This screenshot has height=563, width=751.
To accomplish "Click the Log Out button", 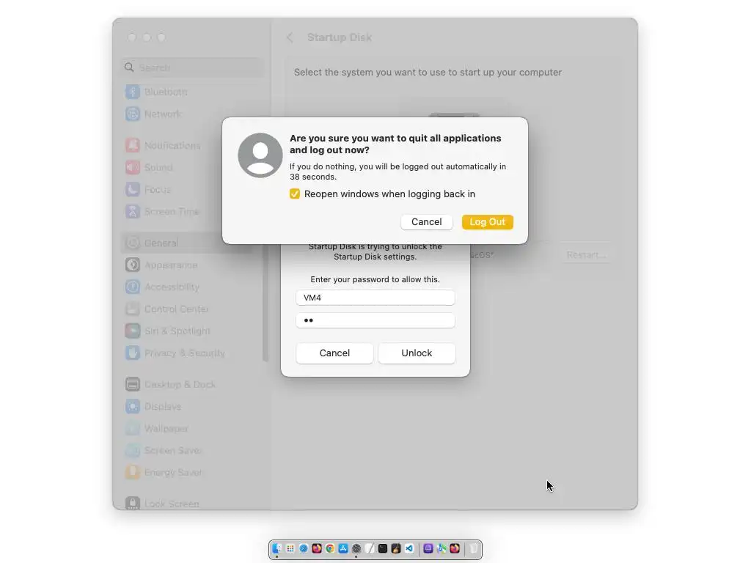I will [487, 221].
